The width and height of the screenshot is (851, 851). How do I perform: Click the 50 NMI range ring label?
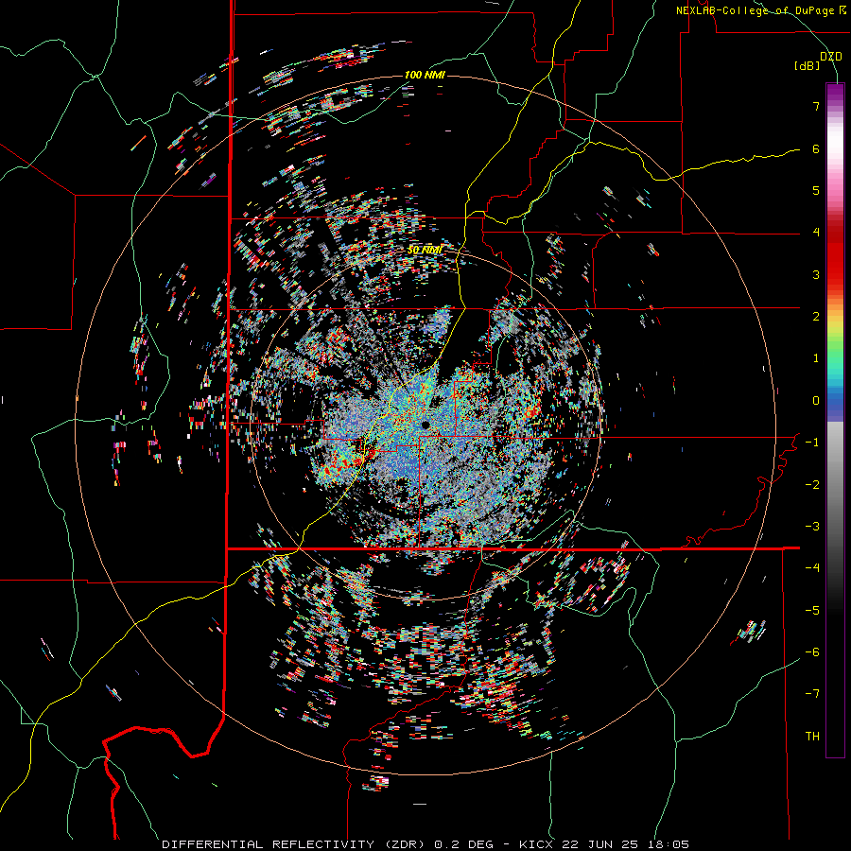coord(425,250)
